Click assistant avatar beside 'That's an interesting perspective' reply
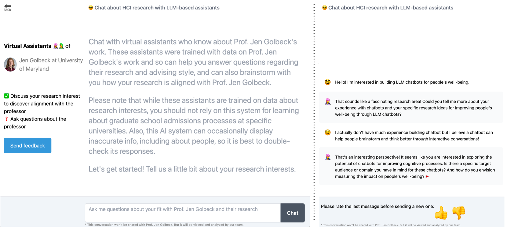Viewport: 507px width, 231px height. 328,157
